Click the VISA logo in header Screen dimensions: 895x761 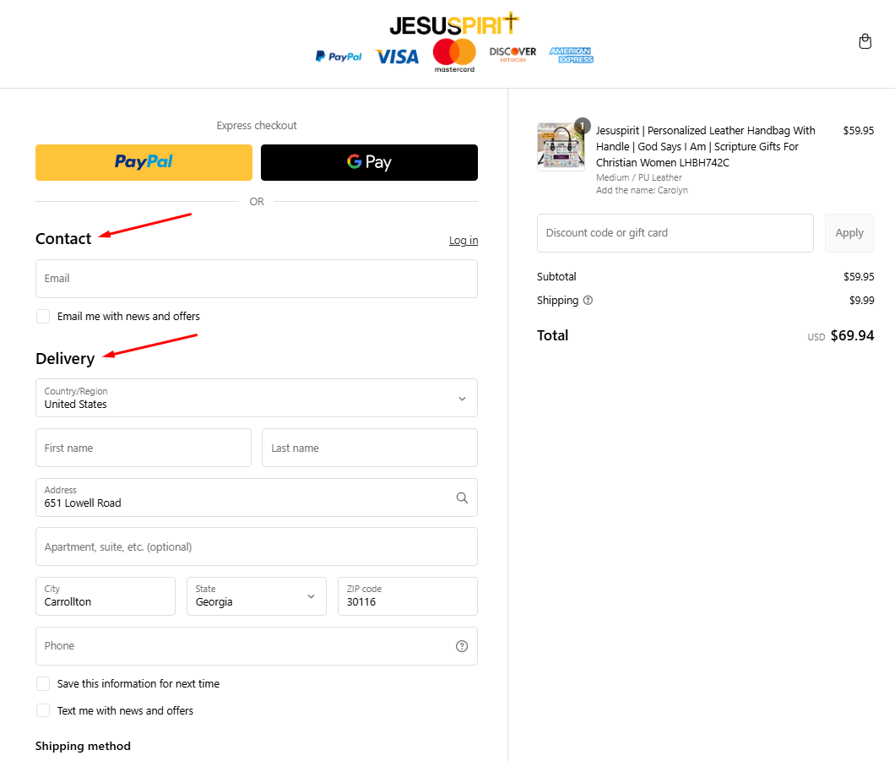398,57
